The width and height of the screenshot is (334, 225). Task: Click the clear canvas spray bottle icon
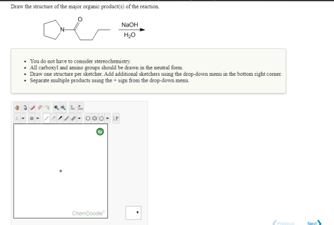coord(25,107)
